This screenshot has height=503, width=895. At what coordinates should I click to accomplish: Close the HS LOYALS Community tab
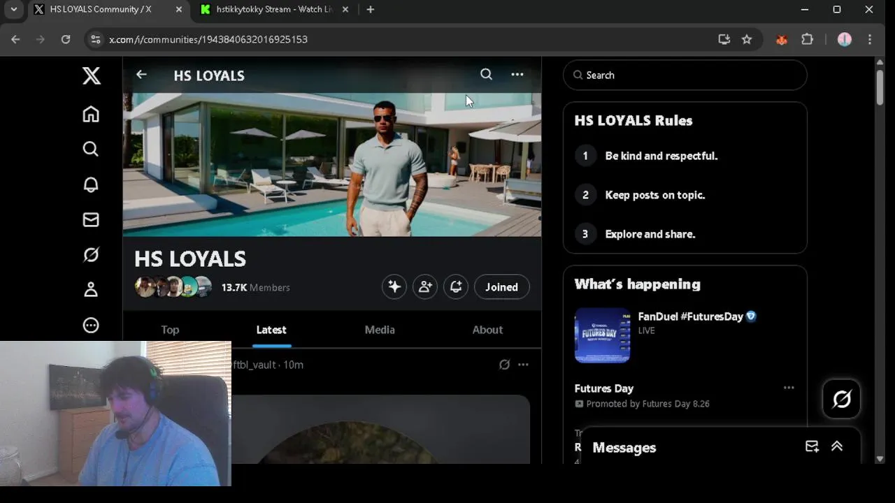click(x=179, y=10)
